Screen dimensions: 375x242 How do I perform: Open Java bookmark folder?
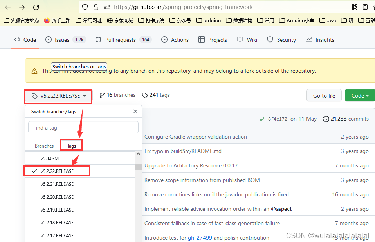tap(328, 21)
